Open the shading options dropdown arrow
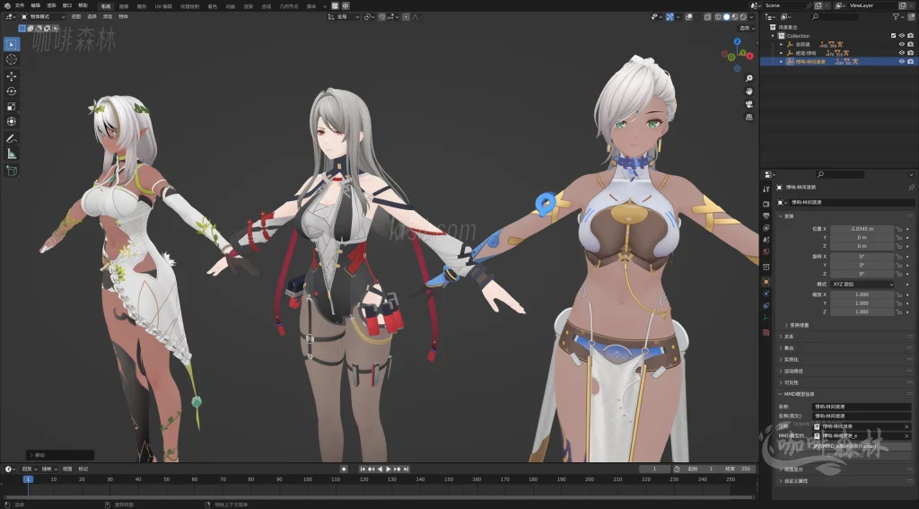This screenshot has width=919, height=509. 751,17
